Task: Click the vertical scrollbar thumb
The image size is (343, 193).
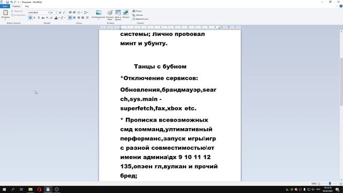Action: (x=341, y=81)
